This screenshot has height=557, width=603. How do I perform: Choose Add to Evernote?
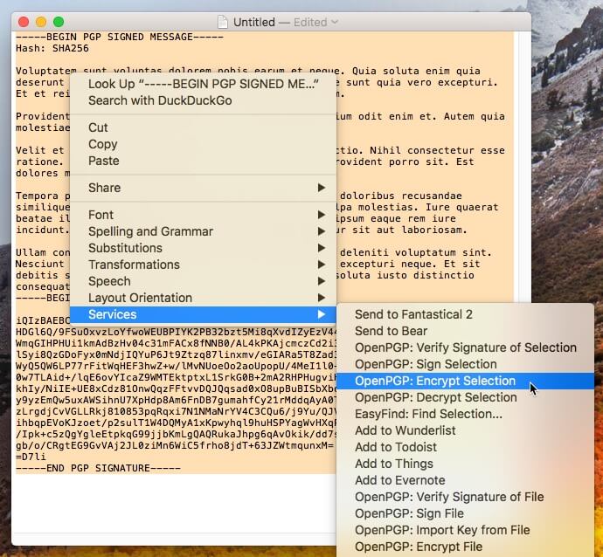pos(465,480)
